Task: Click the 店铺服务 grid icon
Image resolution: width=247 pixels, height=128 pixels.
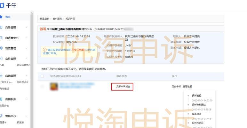Action: point(1,99)
